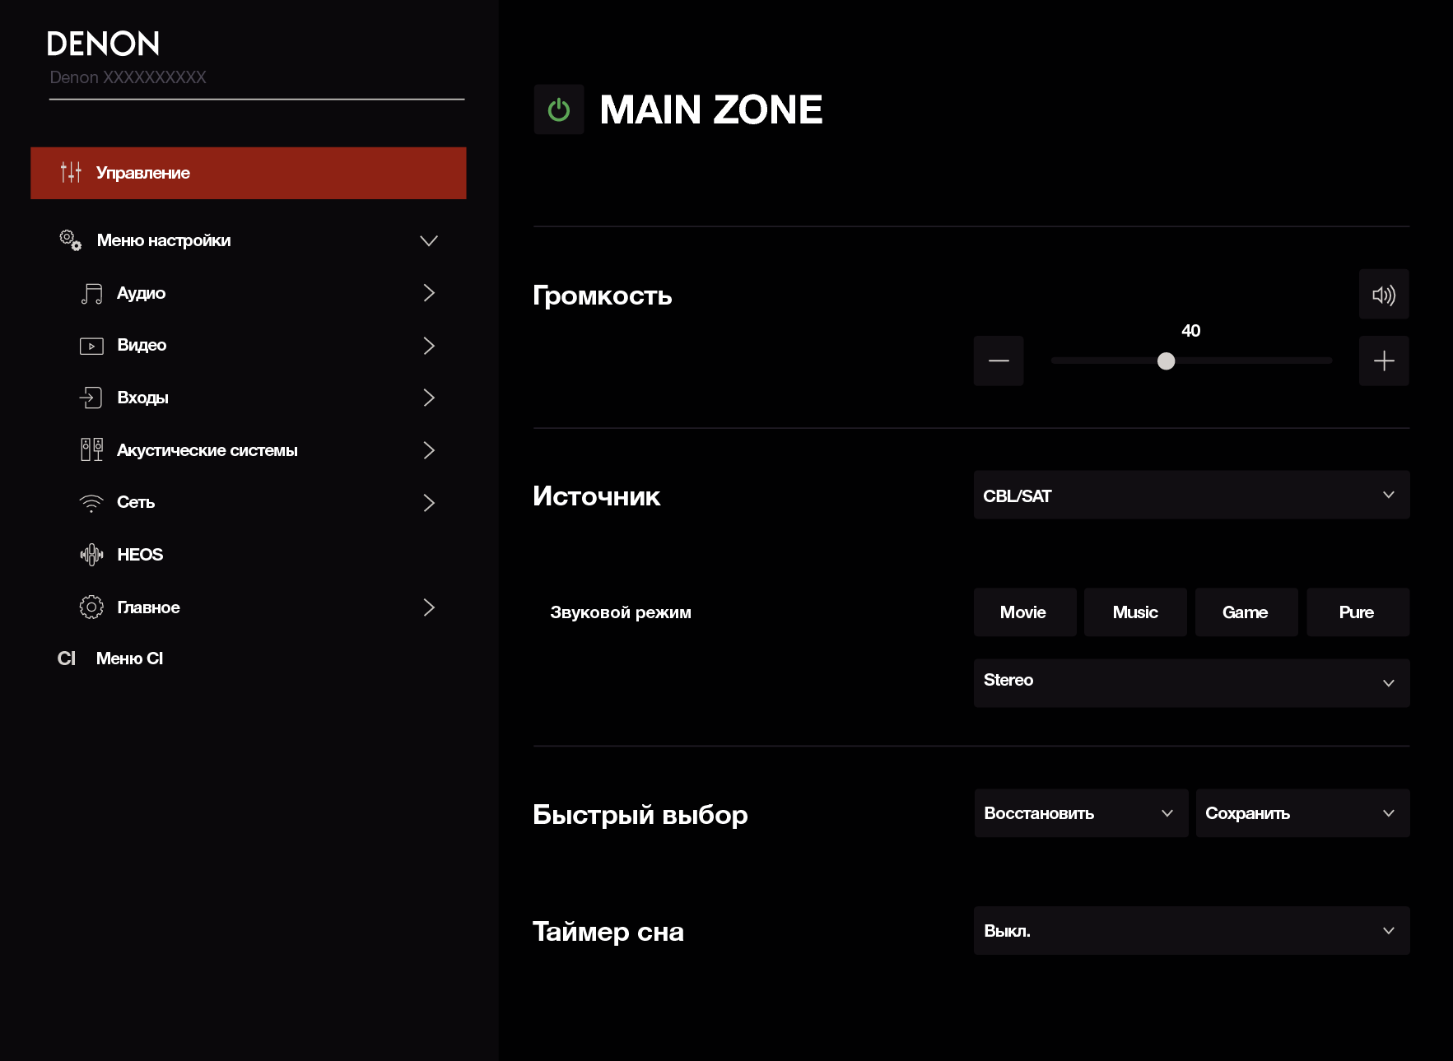Decrease volume with the minus button
The width and height of the screenshot is (1453, 1061).
click(998, 361)
